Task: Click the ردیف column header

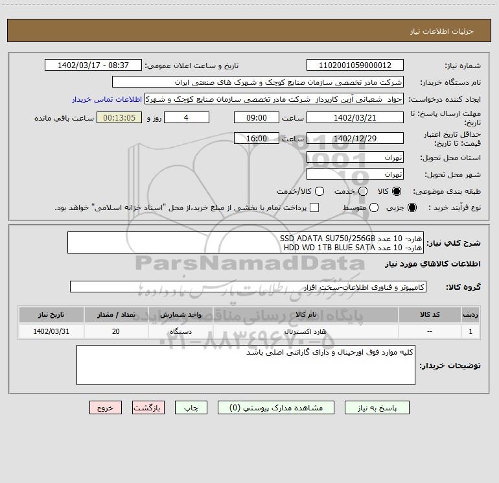Action: [470, 314]
